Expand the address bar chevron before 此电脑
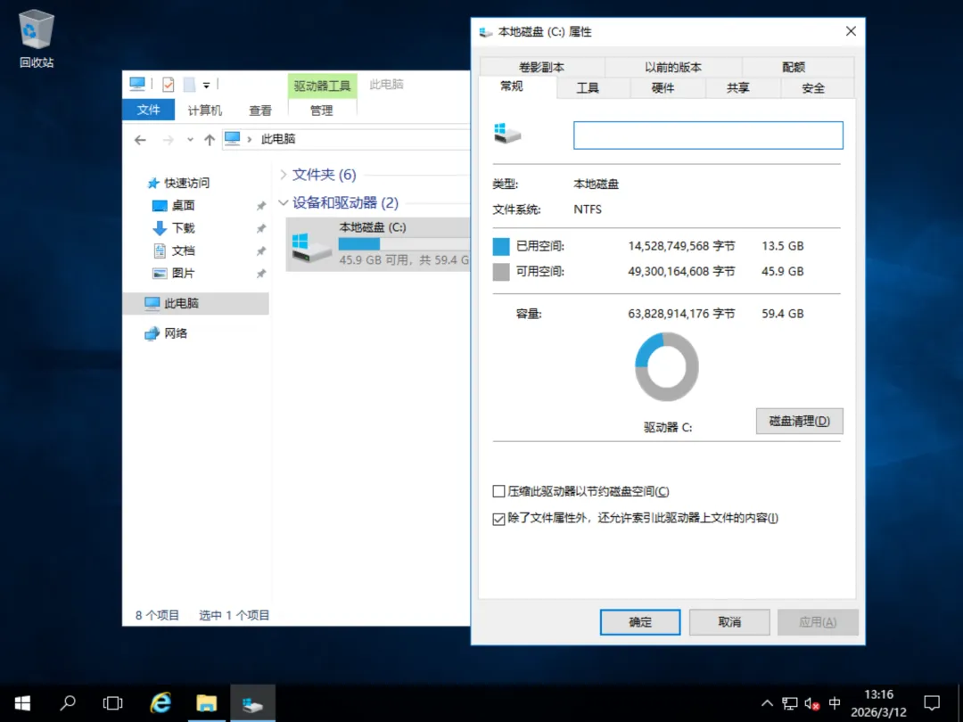This screenshot has height=722, width=963. (250, 139)
